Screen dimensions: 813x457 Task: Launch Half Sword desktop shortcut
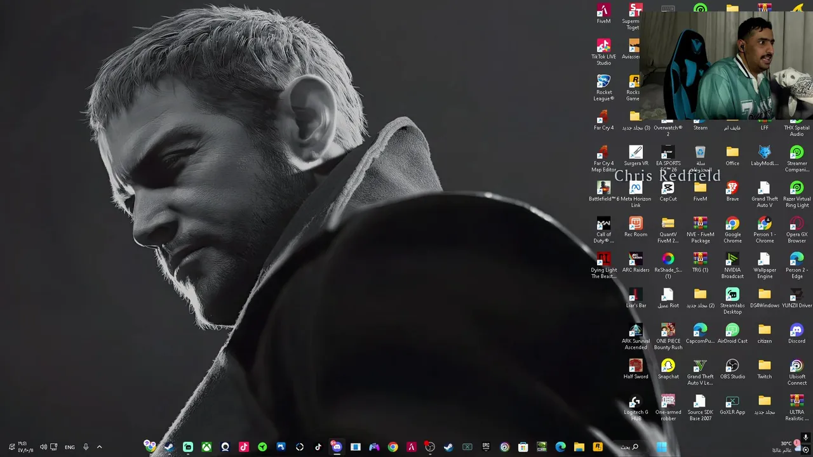pyautogui.click(x=636, y=369)
